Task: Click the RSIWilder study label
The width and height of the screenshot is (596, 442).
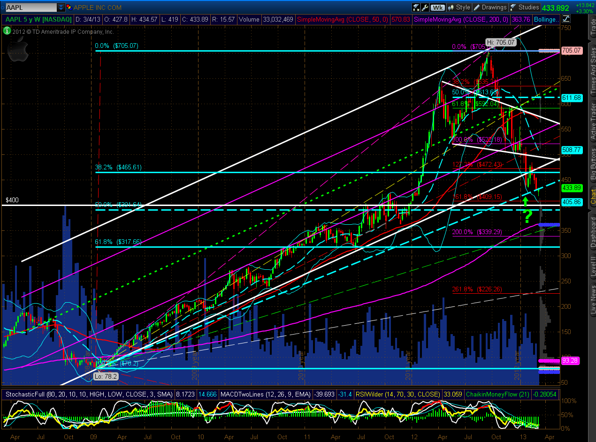Action: tap(397, 394)
